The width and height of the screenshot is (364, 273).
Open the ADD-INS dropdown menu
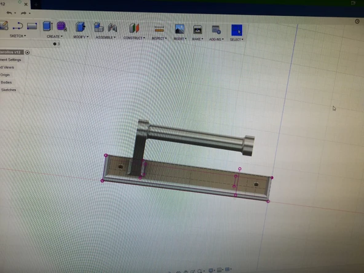tap(216, 39)
